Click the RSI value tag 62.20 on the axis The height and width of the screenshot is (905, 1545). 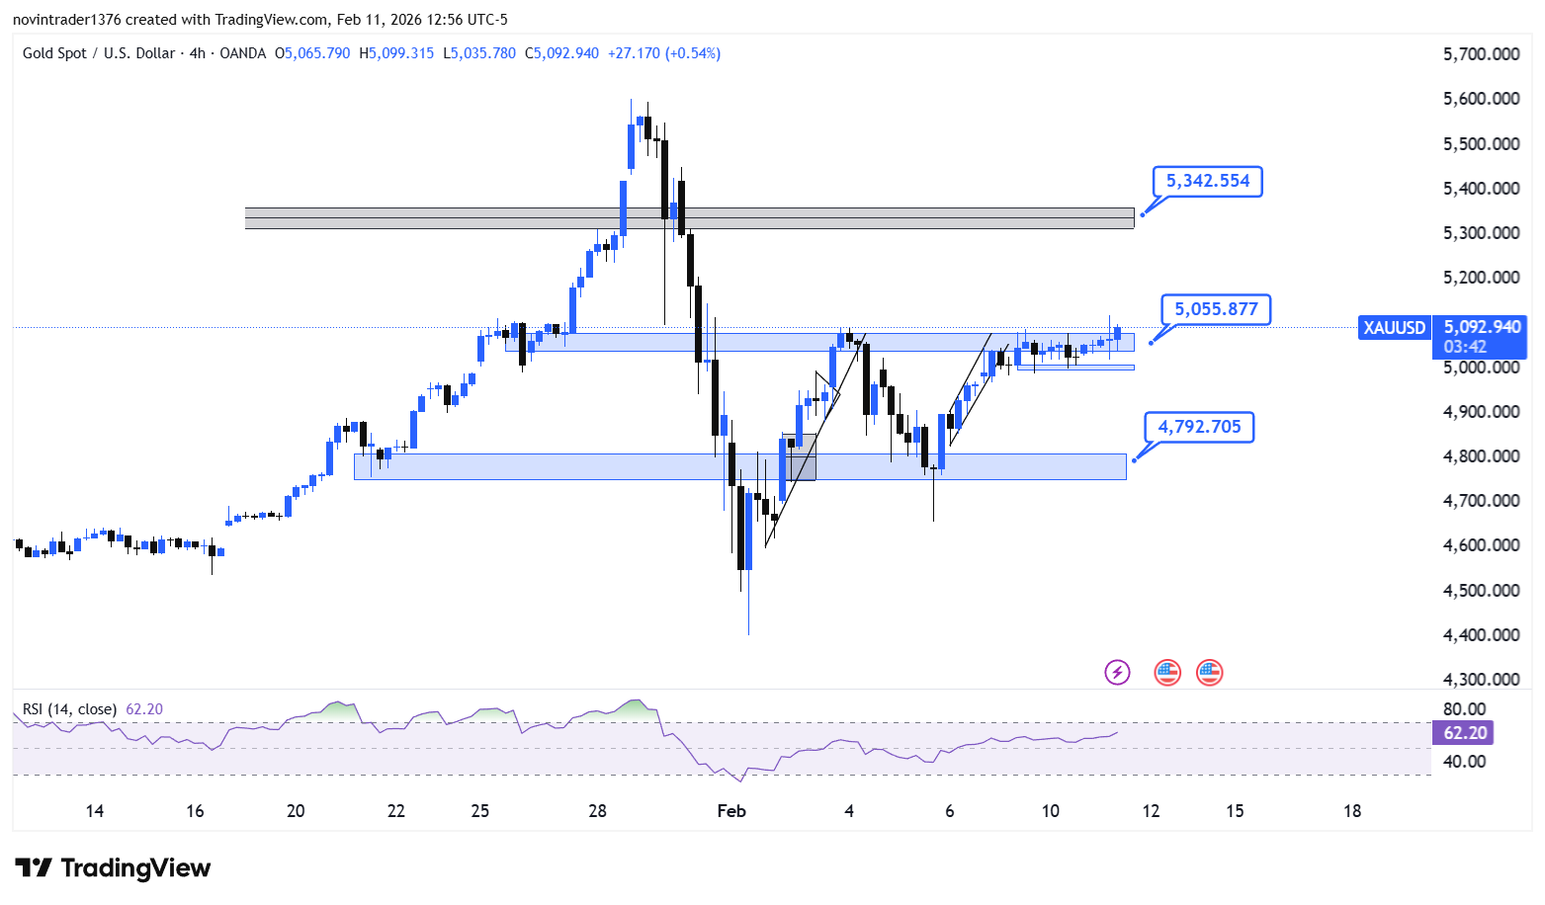(x=1465, y=732)
